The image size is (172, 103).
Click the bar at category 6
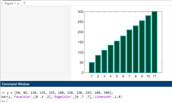[123, 54]
